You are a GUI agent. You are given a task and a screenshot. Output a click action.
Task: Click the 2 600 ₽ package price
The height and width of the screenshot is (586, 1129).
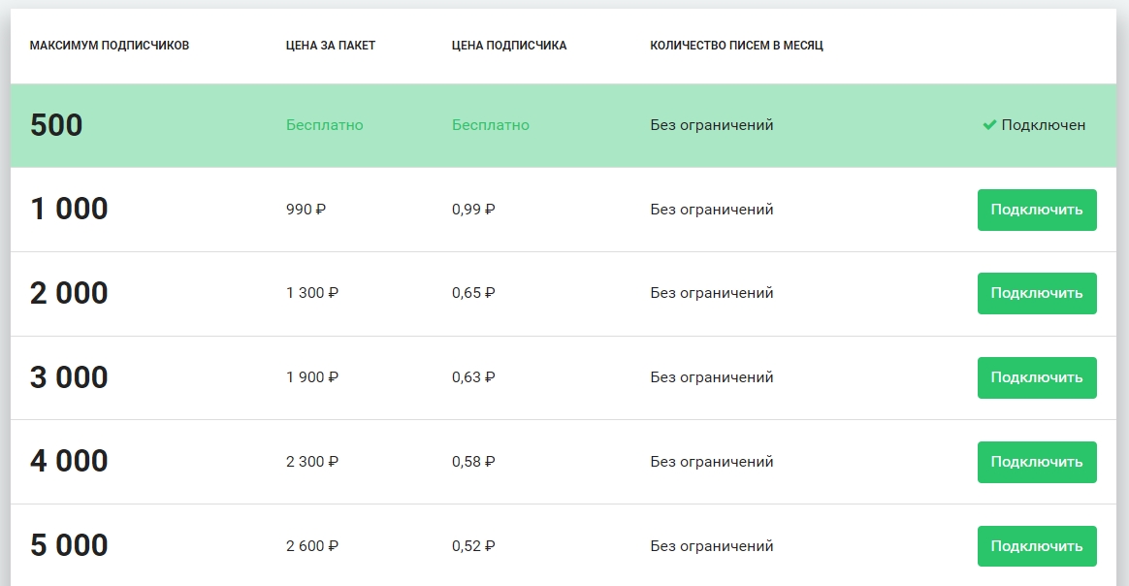[x=311, y=546]
